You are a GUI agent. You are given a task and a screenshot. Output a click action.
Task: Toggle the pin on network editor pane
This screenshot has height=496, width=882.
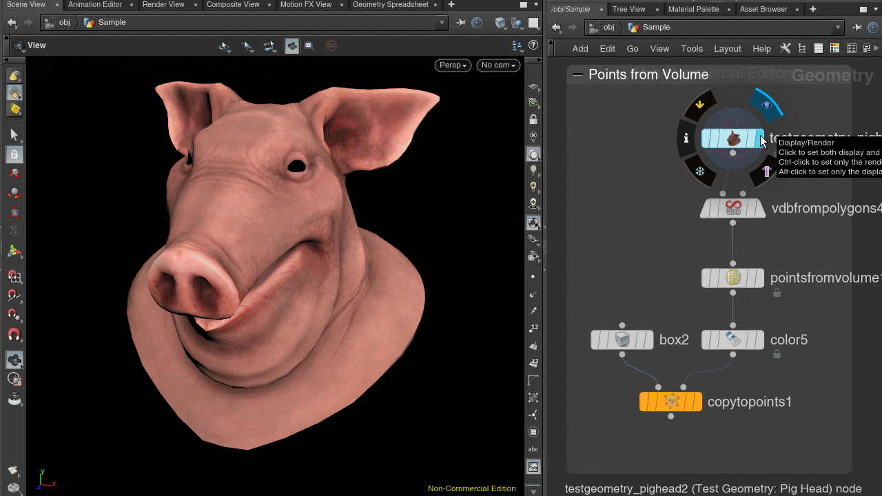click(x=857, y=28)
